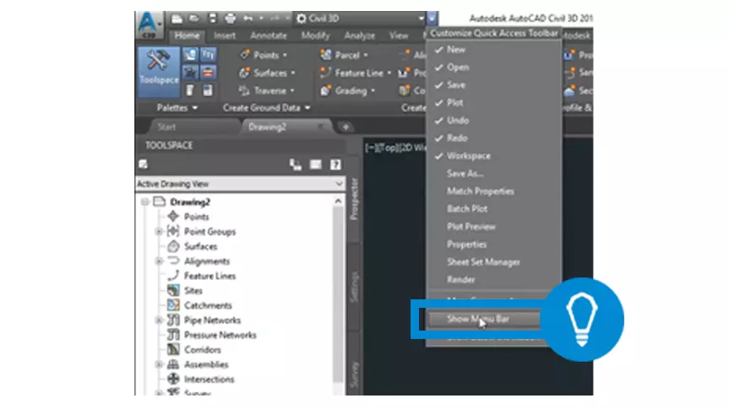Screen dimensions: 729x409
Task: Expand the Pipe Networks tree node
Action: [159, 320]
